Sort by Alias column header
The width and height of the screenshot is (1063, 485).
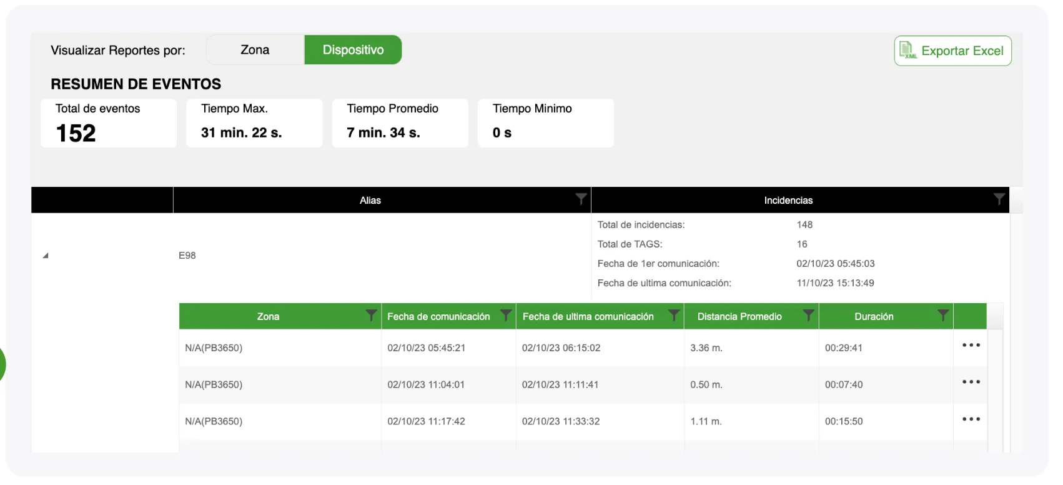[x=370, y=200]
